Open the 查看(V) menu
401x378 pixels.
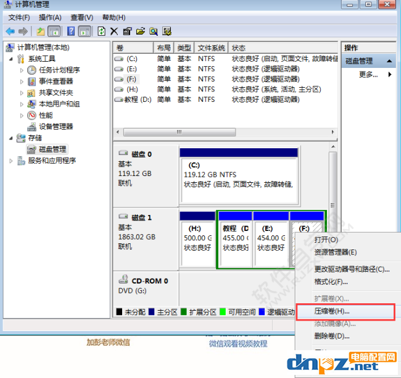tap(81, 17)
